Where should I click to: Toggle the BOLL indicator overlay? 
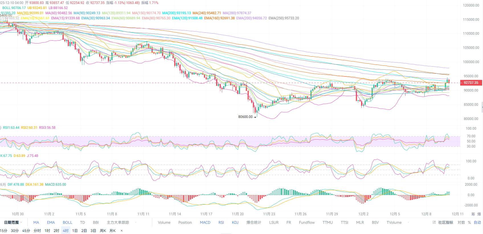tap(67, 222)
